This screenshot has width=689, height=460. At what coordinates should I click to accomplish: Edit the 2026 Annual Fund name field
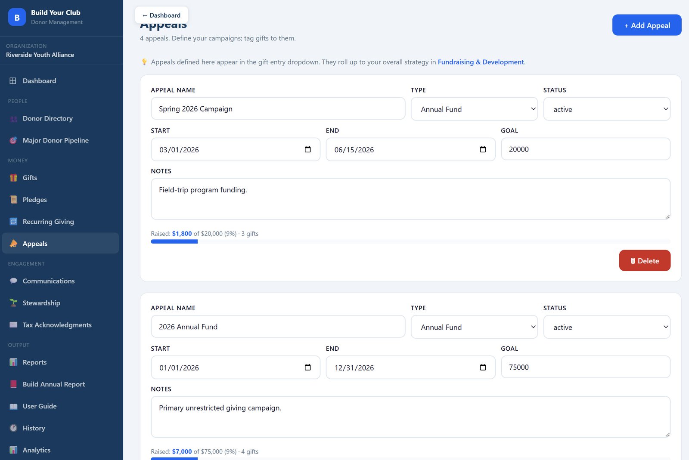pos(278,327)
